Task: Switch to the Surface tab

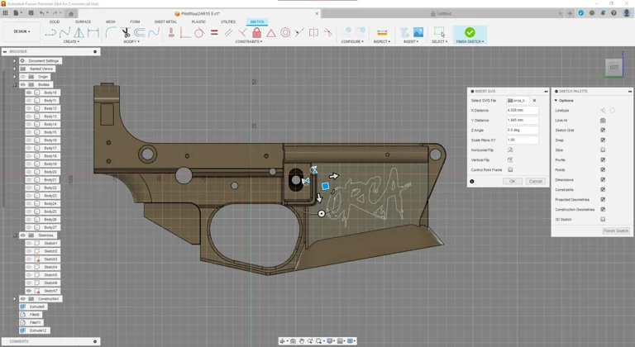Action: (x=84, y=22)
